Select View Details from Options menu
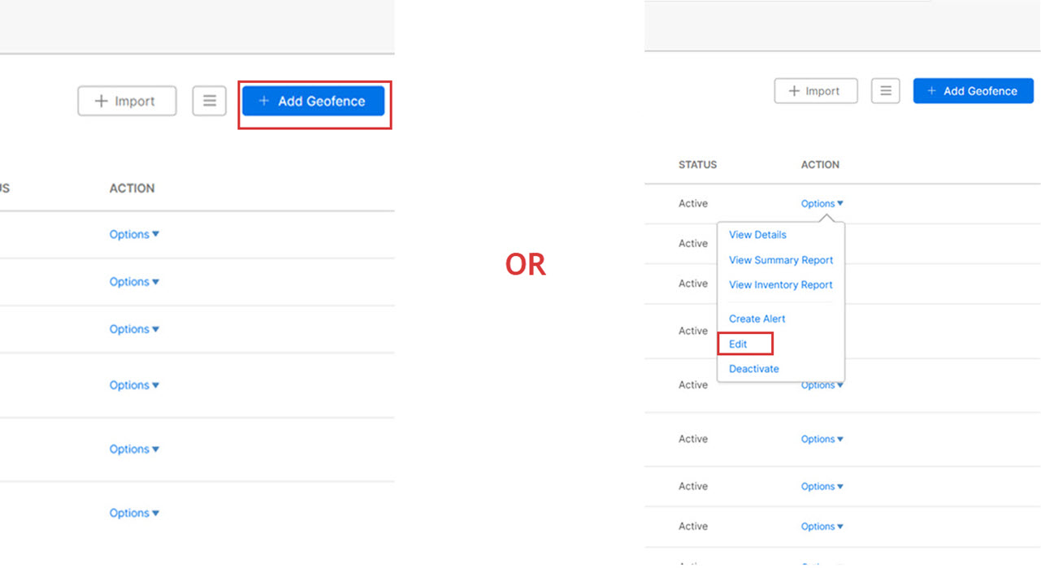The width and height of the screenshot is (1041, 568). [757, 235]
